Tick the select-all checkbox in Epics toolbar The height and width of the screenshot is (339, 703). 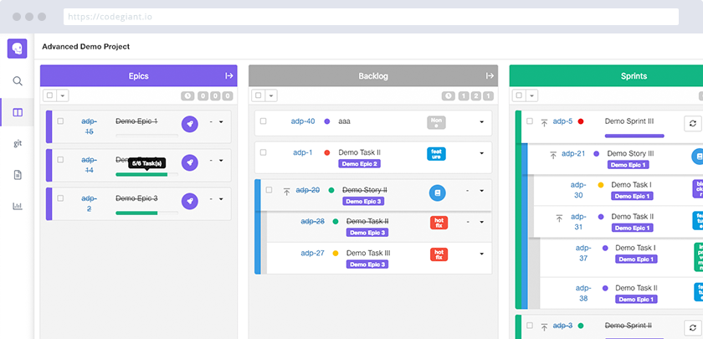point(49,95)
